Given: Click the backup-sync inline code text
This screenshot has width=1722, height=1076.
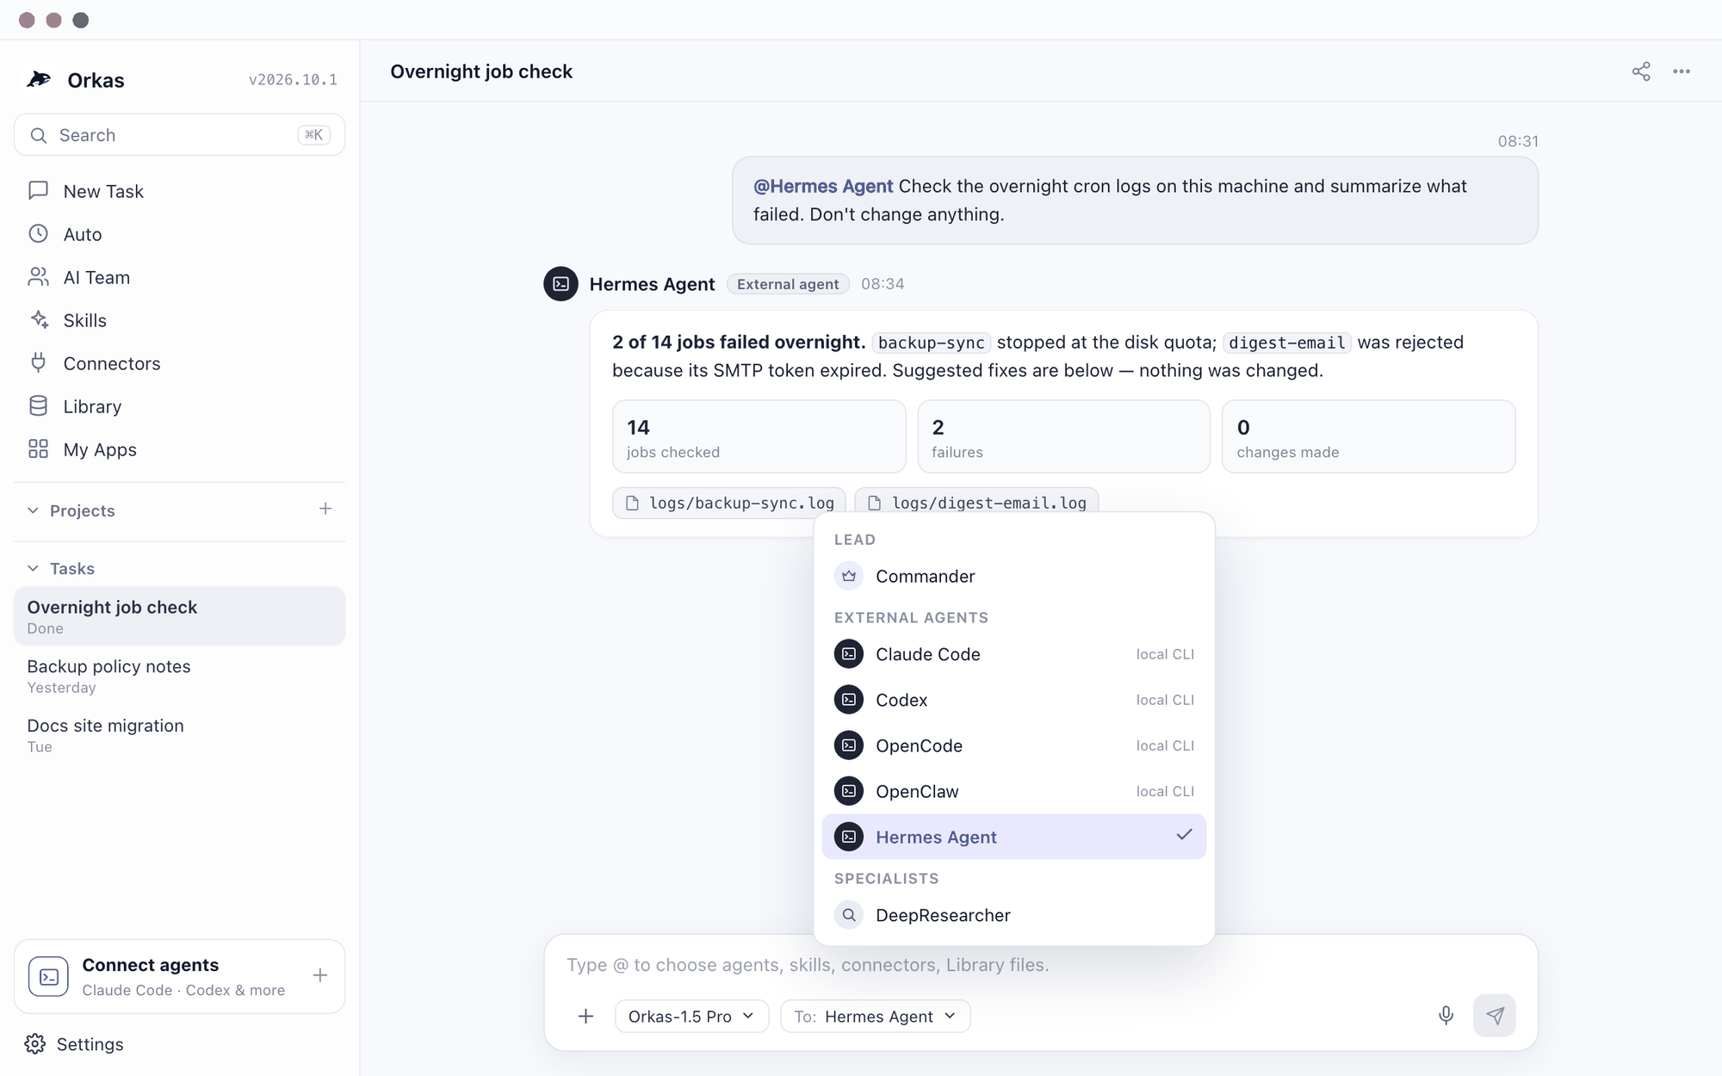Looking at the screenshot, I should tap(931, 343).
